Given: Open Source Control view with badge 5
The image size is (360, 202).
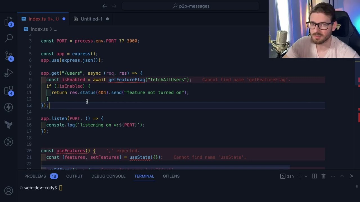Looking at the screenshot, I should (9, 56).
